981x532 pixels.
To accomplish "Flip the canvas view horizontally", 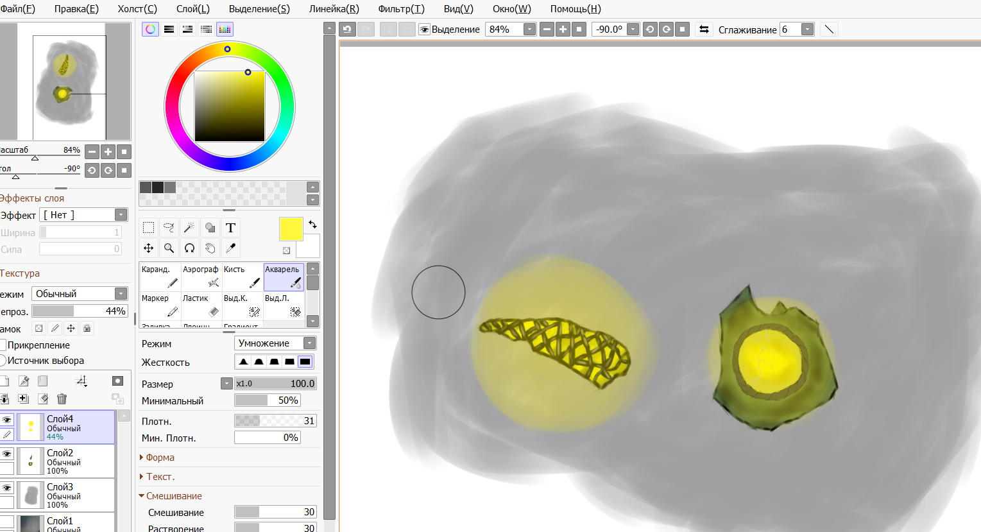I will (x=704, y=29).
